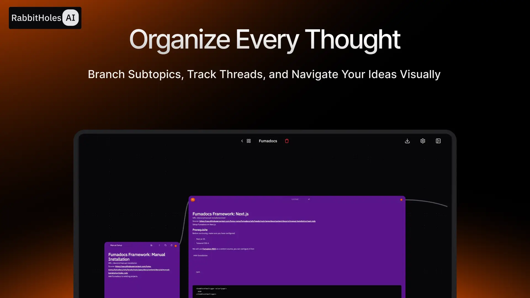The width and height of the screenshot is (530, 298).
Task: Delete the Manual Setup card with its trash icon
Action: click(x=171, y=245)
